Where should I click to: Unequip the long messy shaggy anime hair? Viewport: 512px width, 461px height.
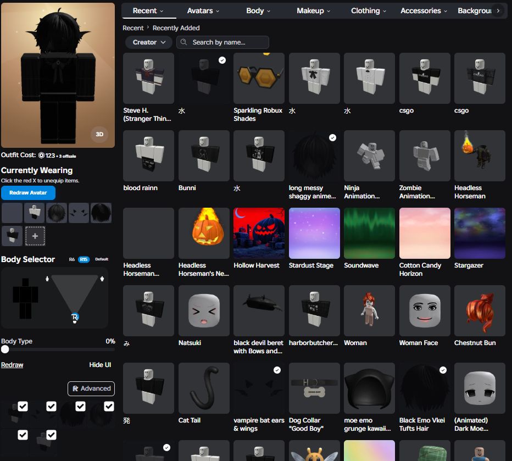click(x=314, y=155)
